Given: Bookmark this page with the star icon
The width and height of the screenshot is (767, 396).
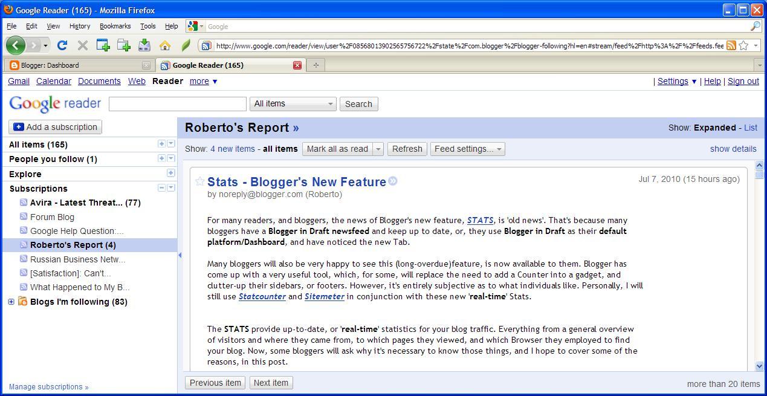Looking at the screenshot, I should tap(743, 45).
